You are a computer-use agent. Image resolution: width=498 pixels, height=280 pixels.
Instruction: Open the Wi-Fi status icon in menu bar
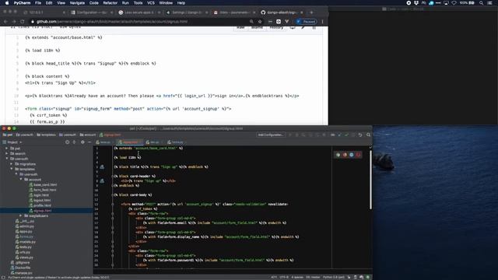pos(454,3)
